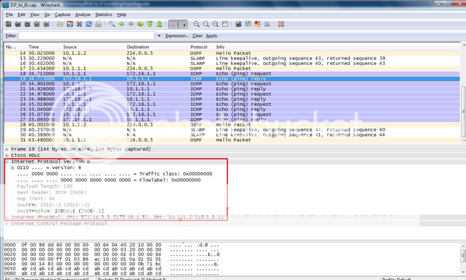Expand the Cisco HDLC tree node

6,156
